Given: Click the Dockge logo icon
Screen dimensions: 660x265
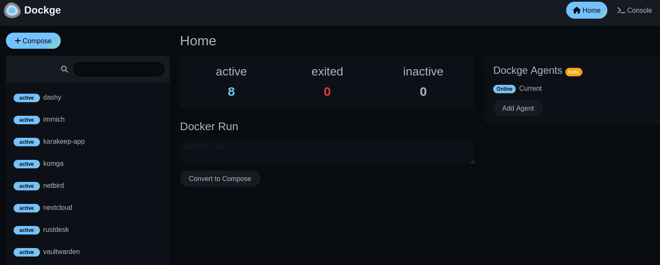Looking at the screenshot, I should coord(12,10).
